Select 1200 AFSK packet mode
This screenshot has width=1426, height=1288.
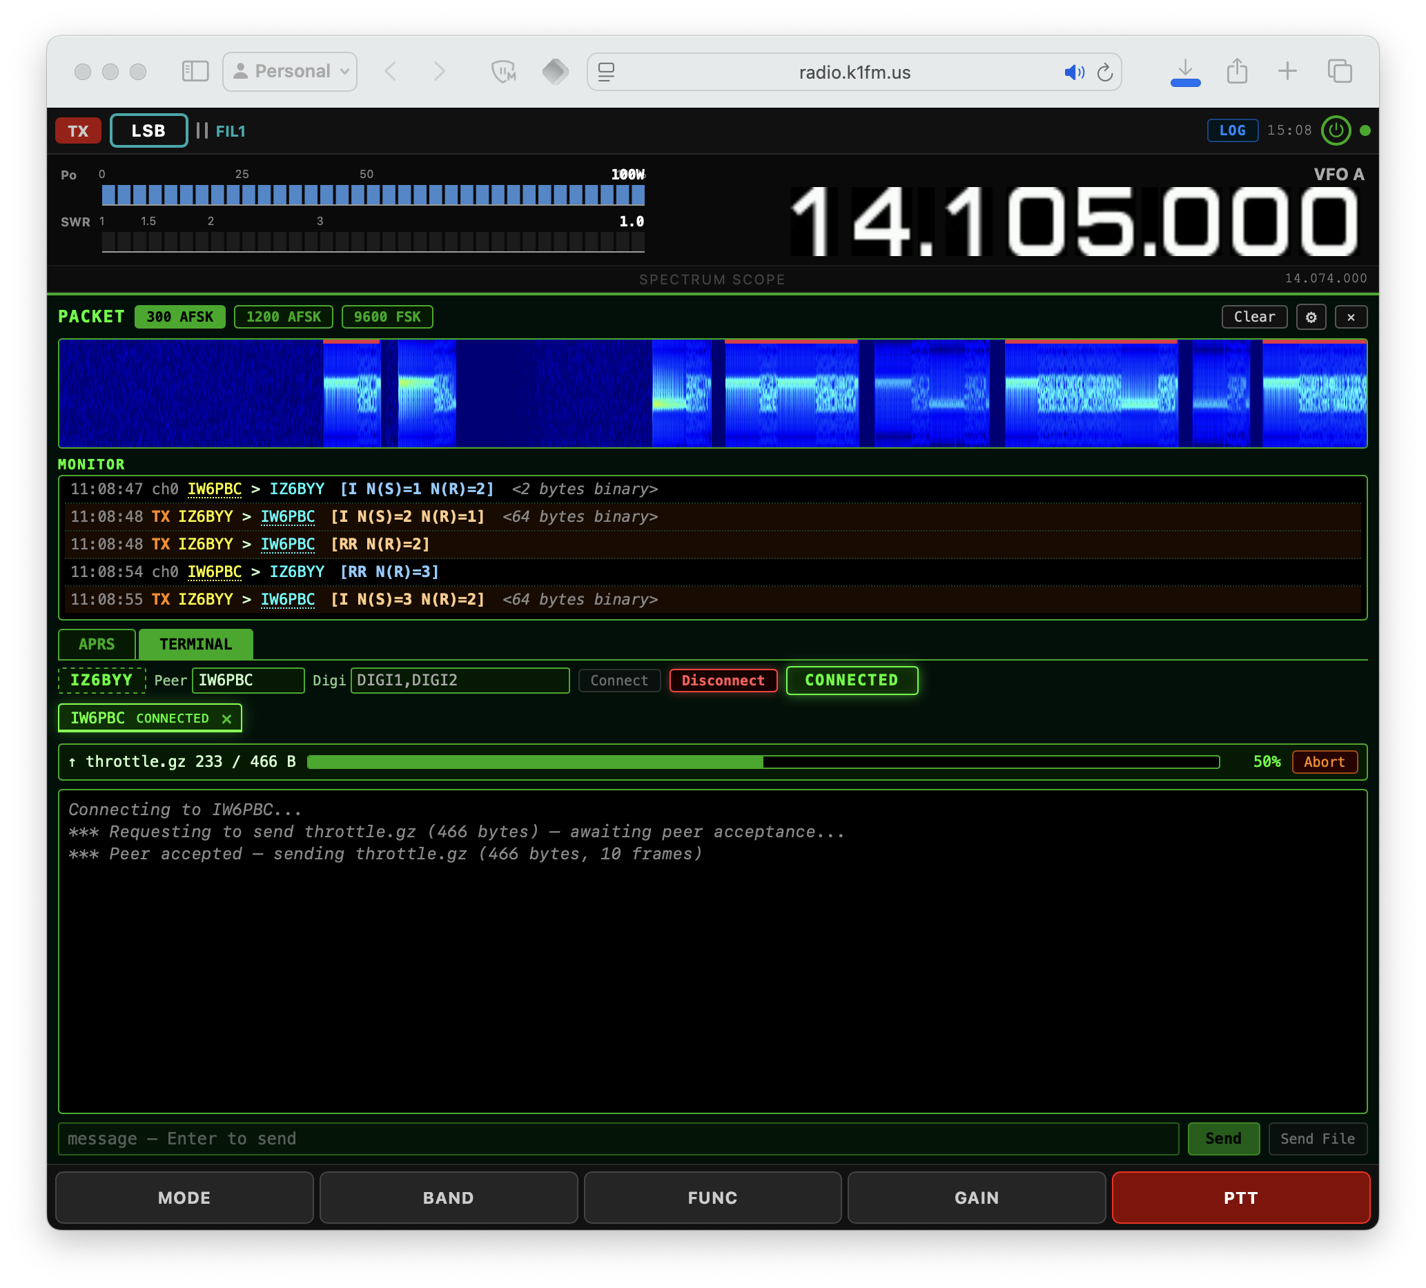pyautogui.click(x=283, y=317)
